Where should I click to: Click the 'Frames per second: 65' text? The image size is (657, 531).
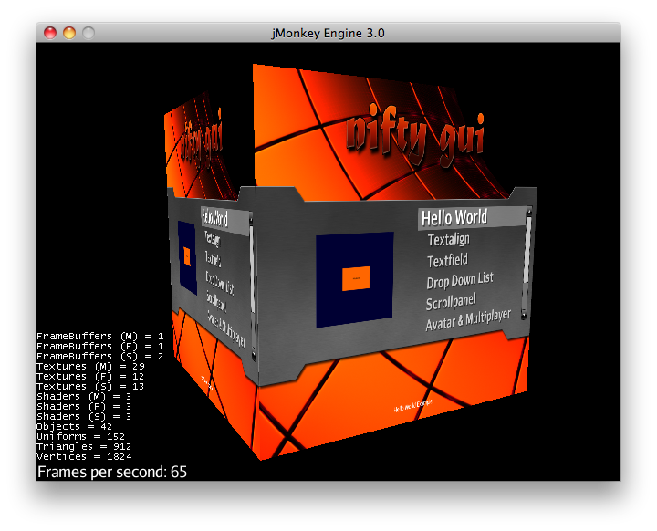point(112,472)
